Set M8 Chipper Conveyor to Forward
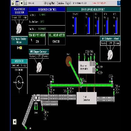 tap(46, 56)
